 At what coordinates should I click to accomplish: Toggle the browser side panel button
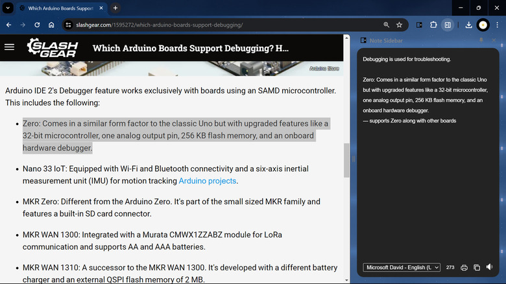tap(448, 25)
